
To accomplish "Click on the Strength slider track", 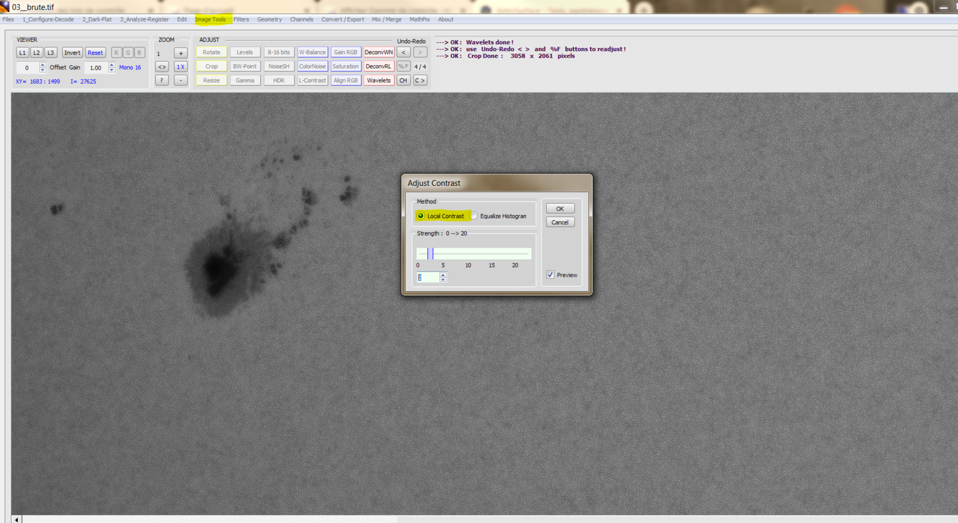I will (x=474, y=254).
